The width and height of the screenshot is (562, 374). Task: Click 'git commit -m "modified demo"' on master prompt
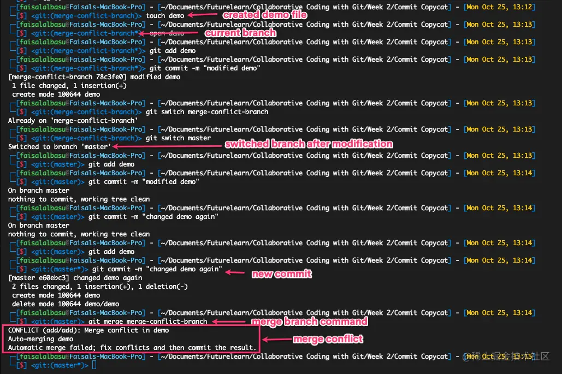point(144,182)
